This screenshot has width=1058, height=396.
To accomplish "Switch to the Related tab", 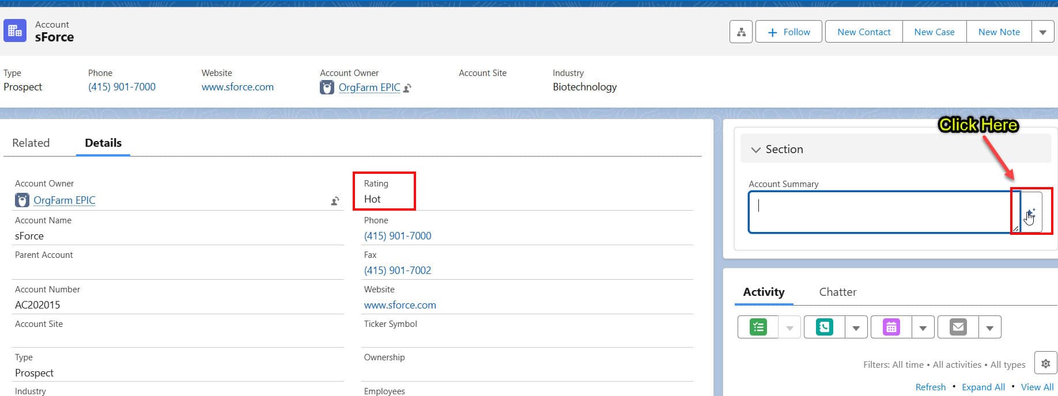I will click(31, 143).
